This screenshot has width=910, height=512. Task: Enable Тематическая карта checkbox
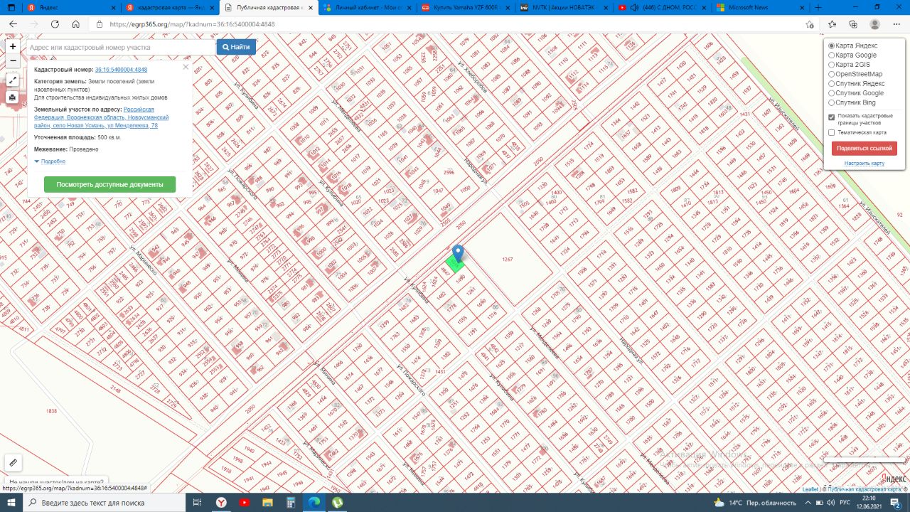point(832,132)
